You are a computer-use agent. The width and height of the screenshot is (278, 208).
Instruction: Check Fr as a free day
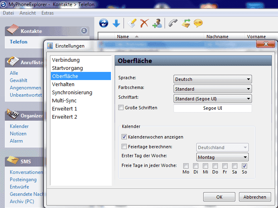coord(225,166)
